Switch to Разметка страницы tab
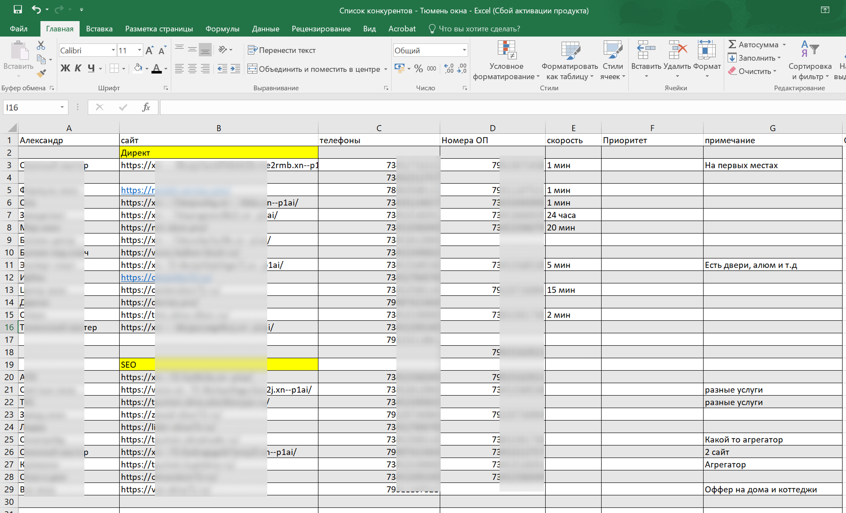 159,28
